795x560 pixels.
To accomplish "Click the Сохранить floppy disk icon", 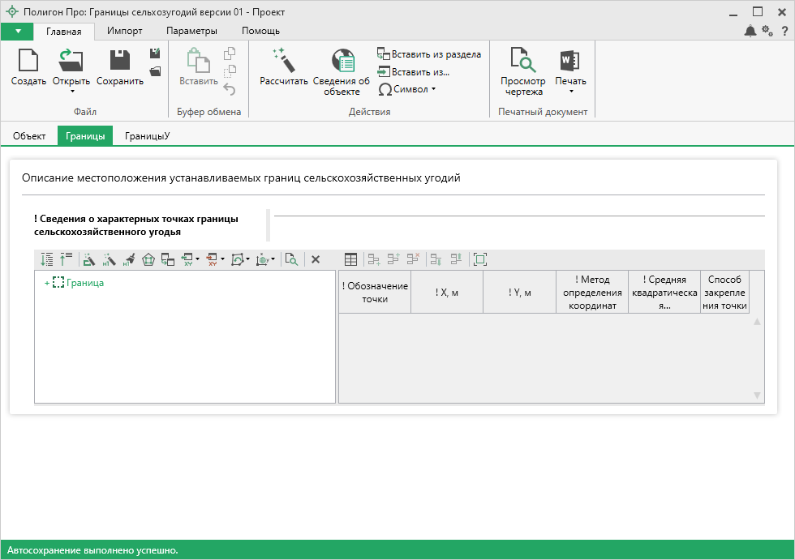I will click(x=120, y=62).
